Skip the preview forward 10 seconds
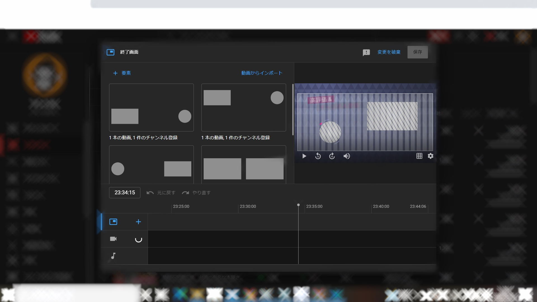Screen dimensions: 537x302 [x=332, y=156]
